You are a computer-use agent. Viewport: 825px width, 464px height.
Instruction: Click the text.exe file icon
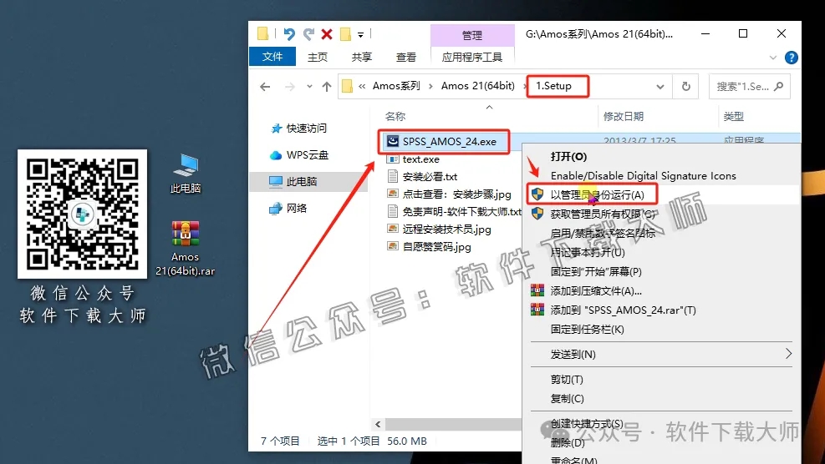393,159
